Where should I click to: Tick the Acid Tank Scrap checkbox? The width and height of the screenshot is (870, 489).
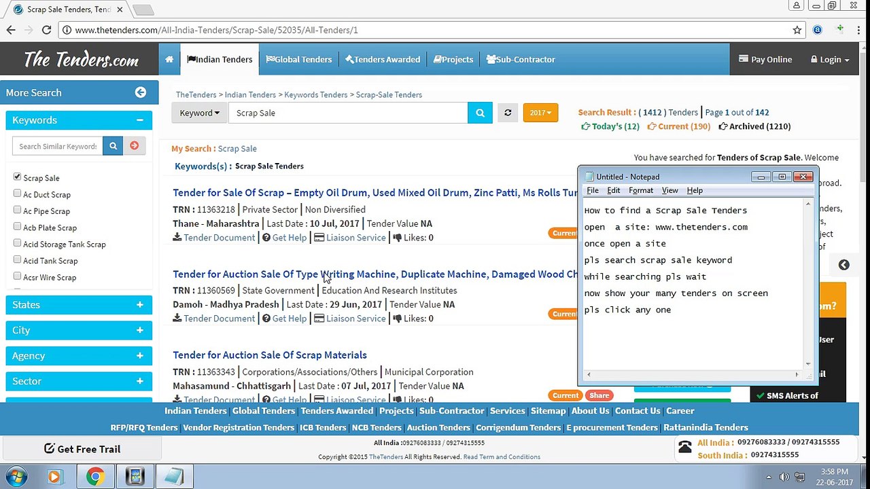click(x=17, y=259)
